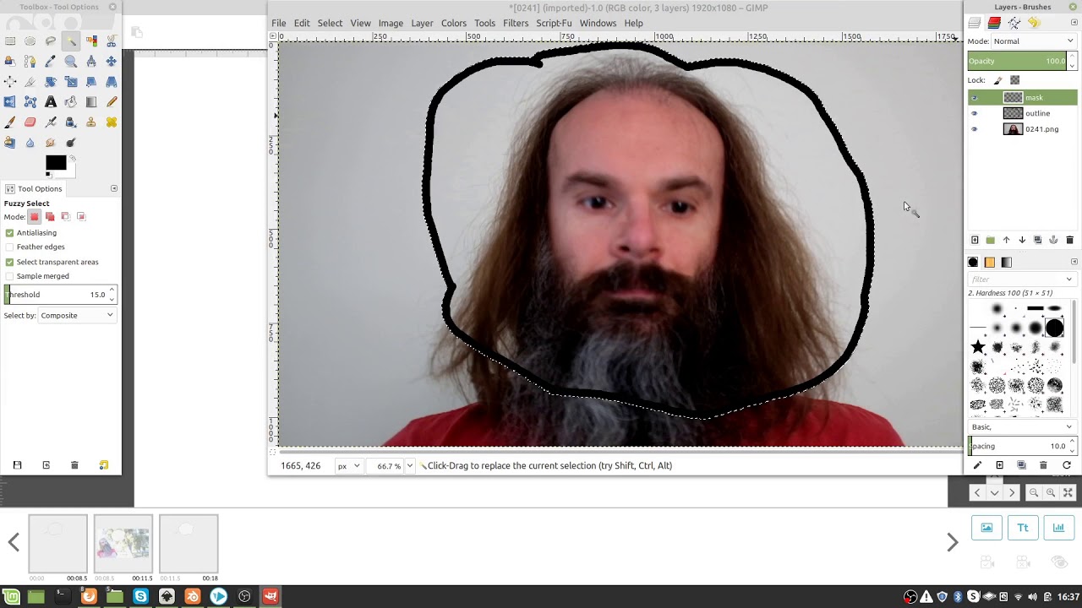Open the Brushes dock tab menu arrow
1082x608 pixels.
[x=1074, y=262]
